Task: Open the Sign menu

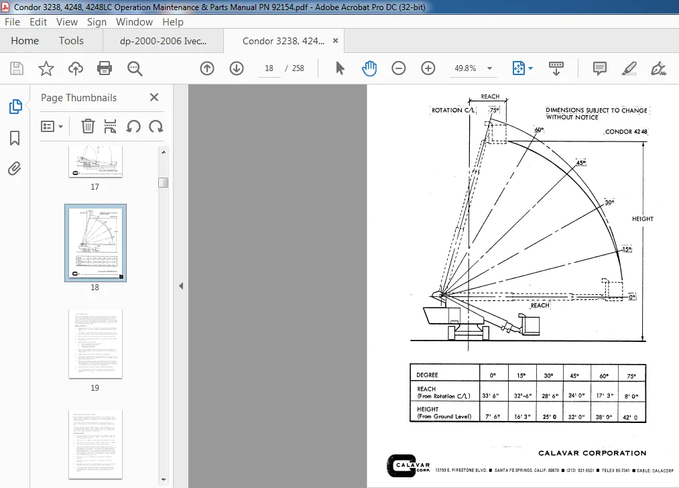Action: pos(97,22)
